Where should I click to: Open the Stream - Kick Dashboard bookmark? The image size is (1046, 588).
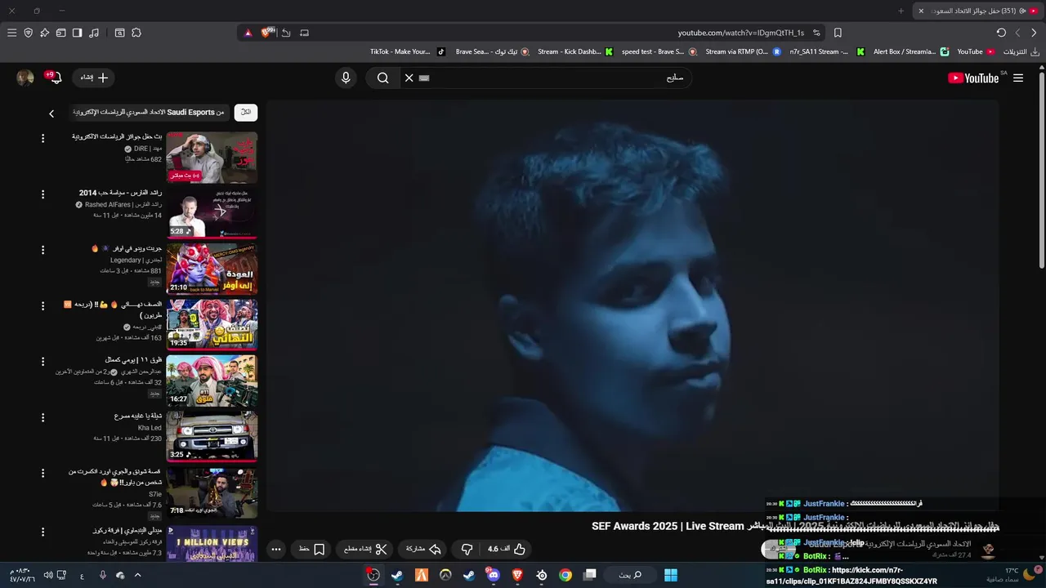[575, 51]
